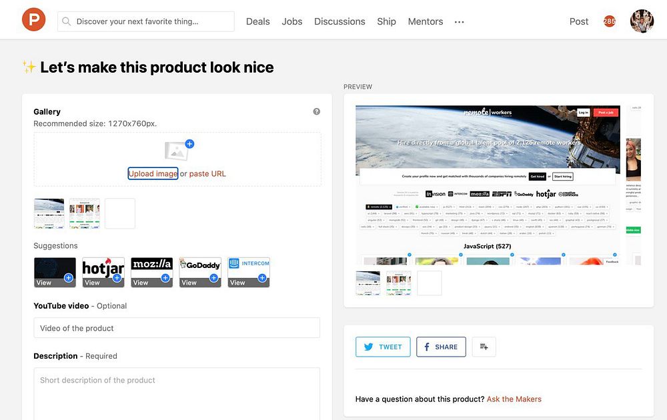This screenshot has height=420, width=667.
Task: Open the Gallery help question mark
Action: tap(316, 111)
